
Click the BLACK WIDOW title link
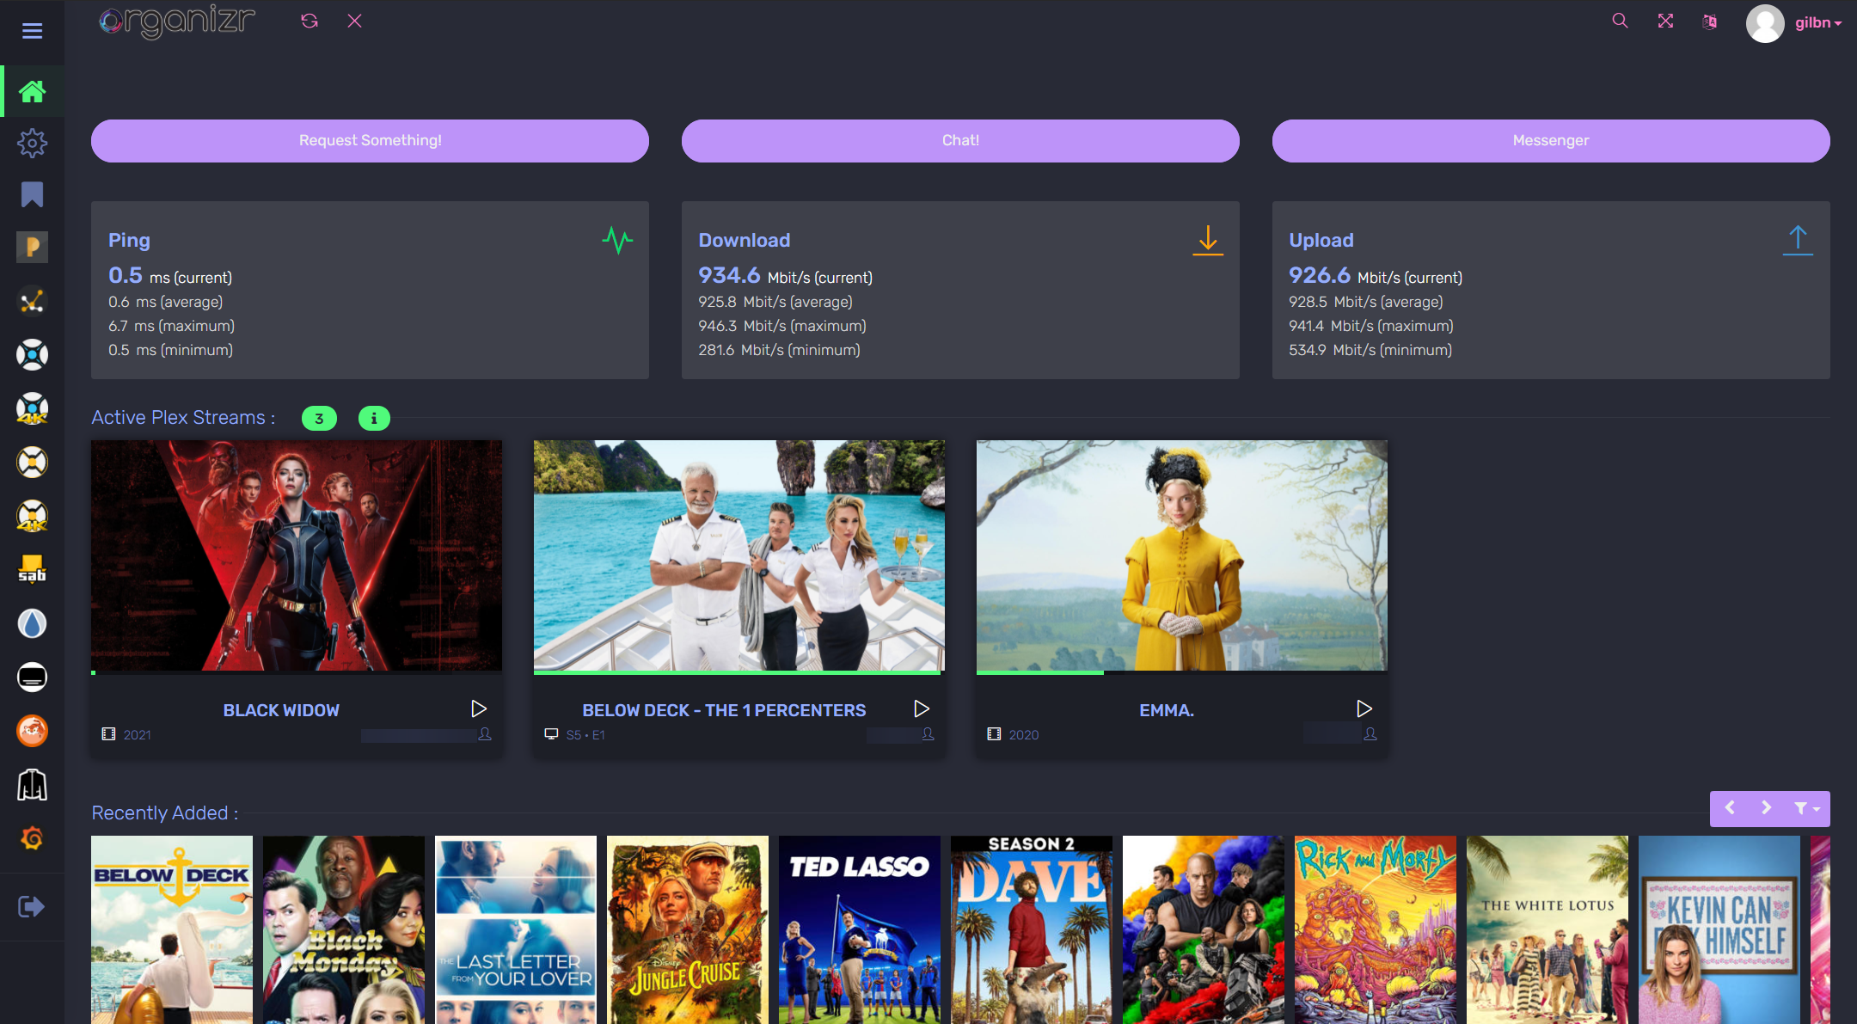(281, 710)
